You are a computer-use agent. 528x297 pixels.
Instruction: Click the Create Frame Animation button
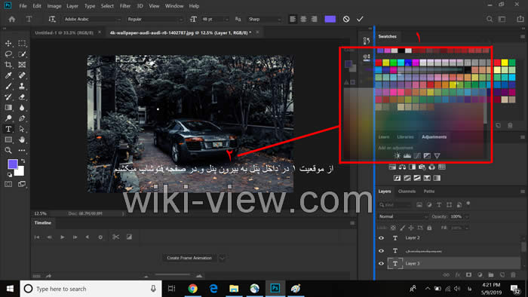pos(189,258)
